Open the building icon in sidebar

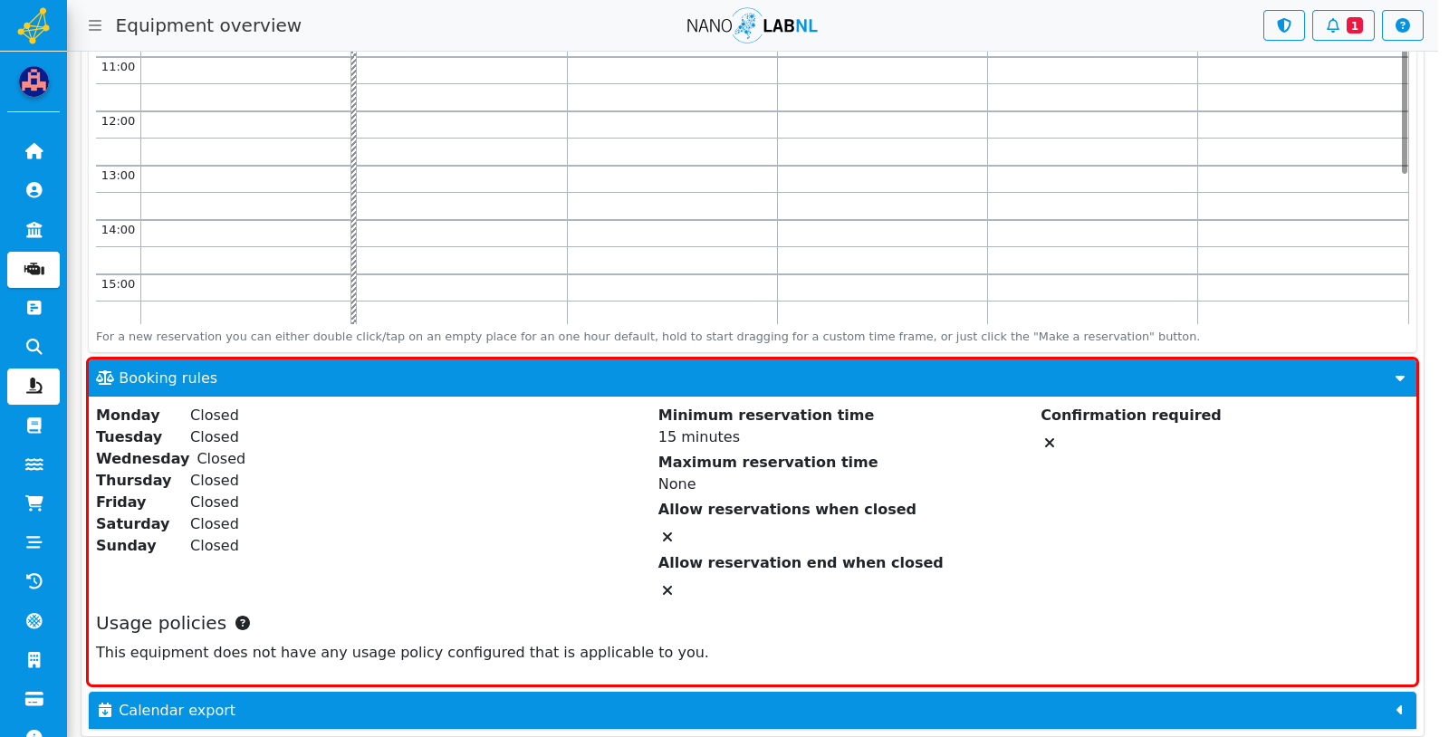34,660
